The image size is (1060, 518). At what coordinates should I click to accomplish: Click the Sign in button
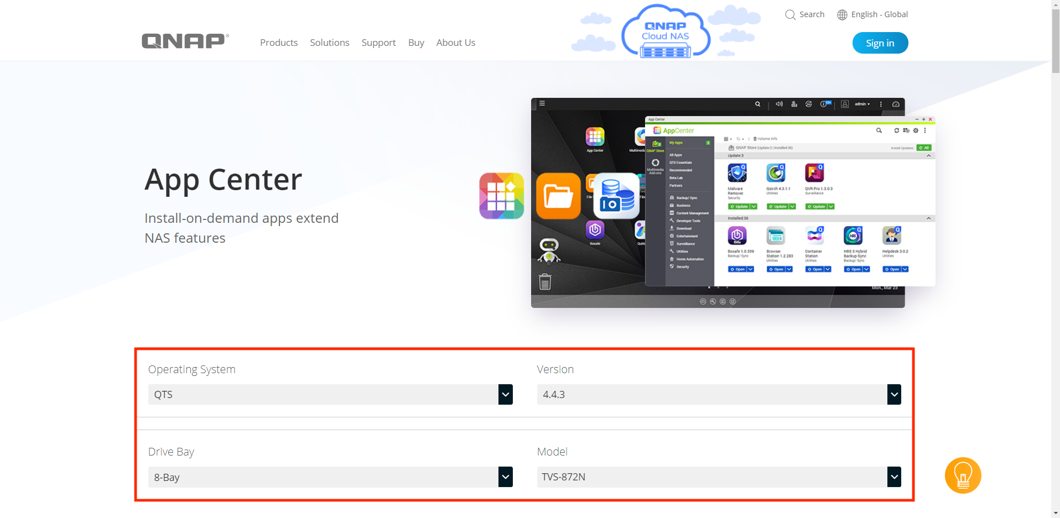click(880, 43)
